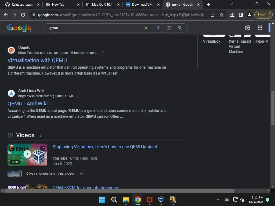
Task: Click the Google logo
Action: pos(19,28)
